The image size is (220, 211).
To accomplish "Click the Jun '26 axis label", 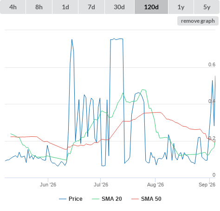I will (48, 185).
